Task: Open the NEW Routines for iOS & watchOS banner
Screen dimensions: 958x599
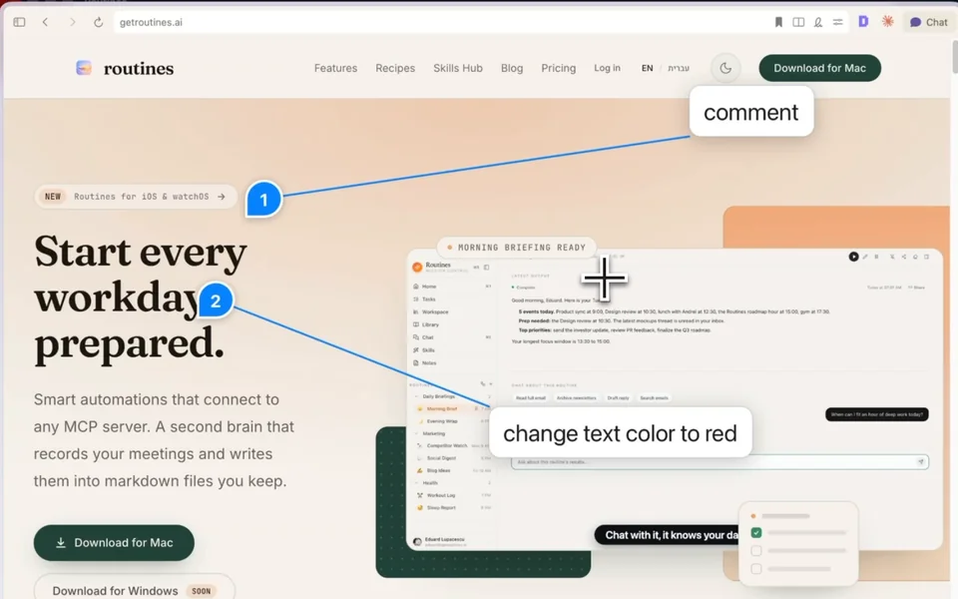Action: 136,197
